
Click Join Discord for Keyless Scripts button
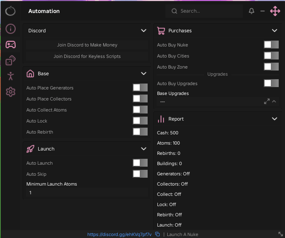point(87,56)
